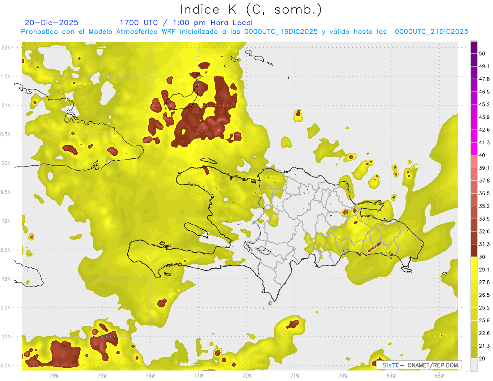The width and height of the screenshot is (493, 381).
Task: Click the magenta legend band between 41.3 and 42.6
Action: pyautogui.click(x=474, y=136)
